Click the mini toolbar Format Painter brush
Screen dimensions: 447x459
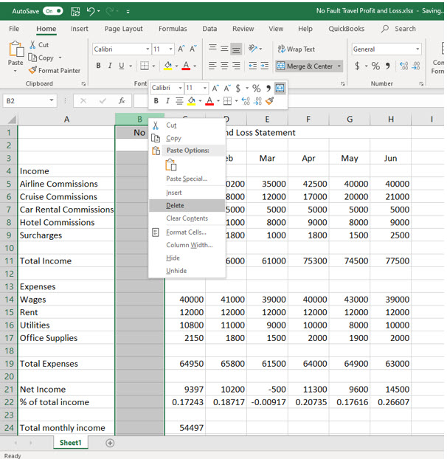tap(269, 101)
